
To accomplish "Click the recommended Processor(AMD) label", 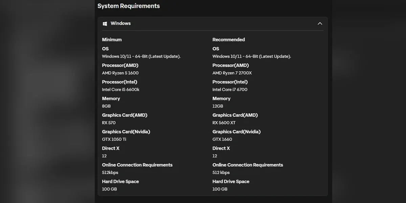I will pos(230,65).
